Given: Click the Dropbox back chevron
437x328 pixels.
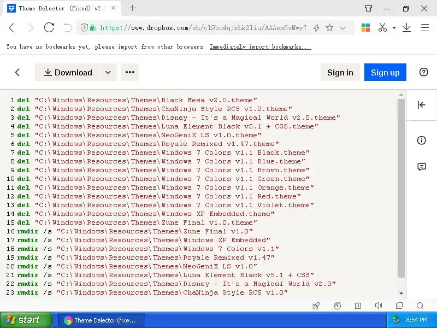Looking at the screenshot, I should (x=17, y=73).
